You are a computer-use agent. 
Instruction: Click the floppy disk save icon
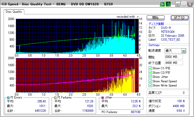(168, 4)
